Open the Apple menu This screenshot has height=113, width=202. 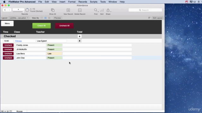[x=4, y=2]
